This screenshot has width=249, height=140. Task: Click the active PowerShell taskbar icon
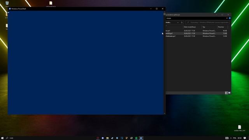(141, 138)
